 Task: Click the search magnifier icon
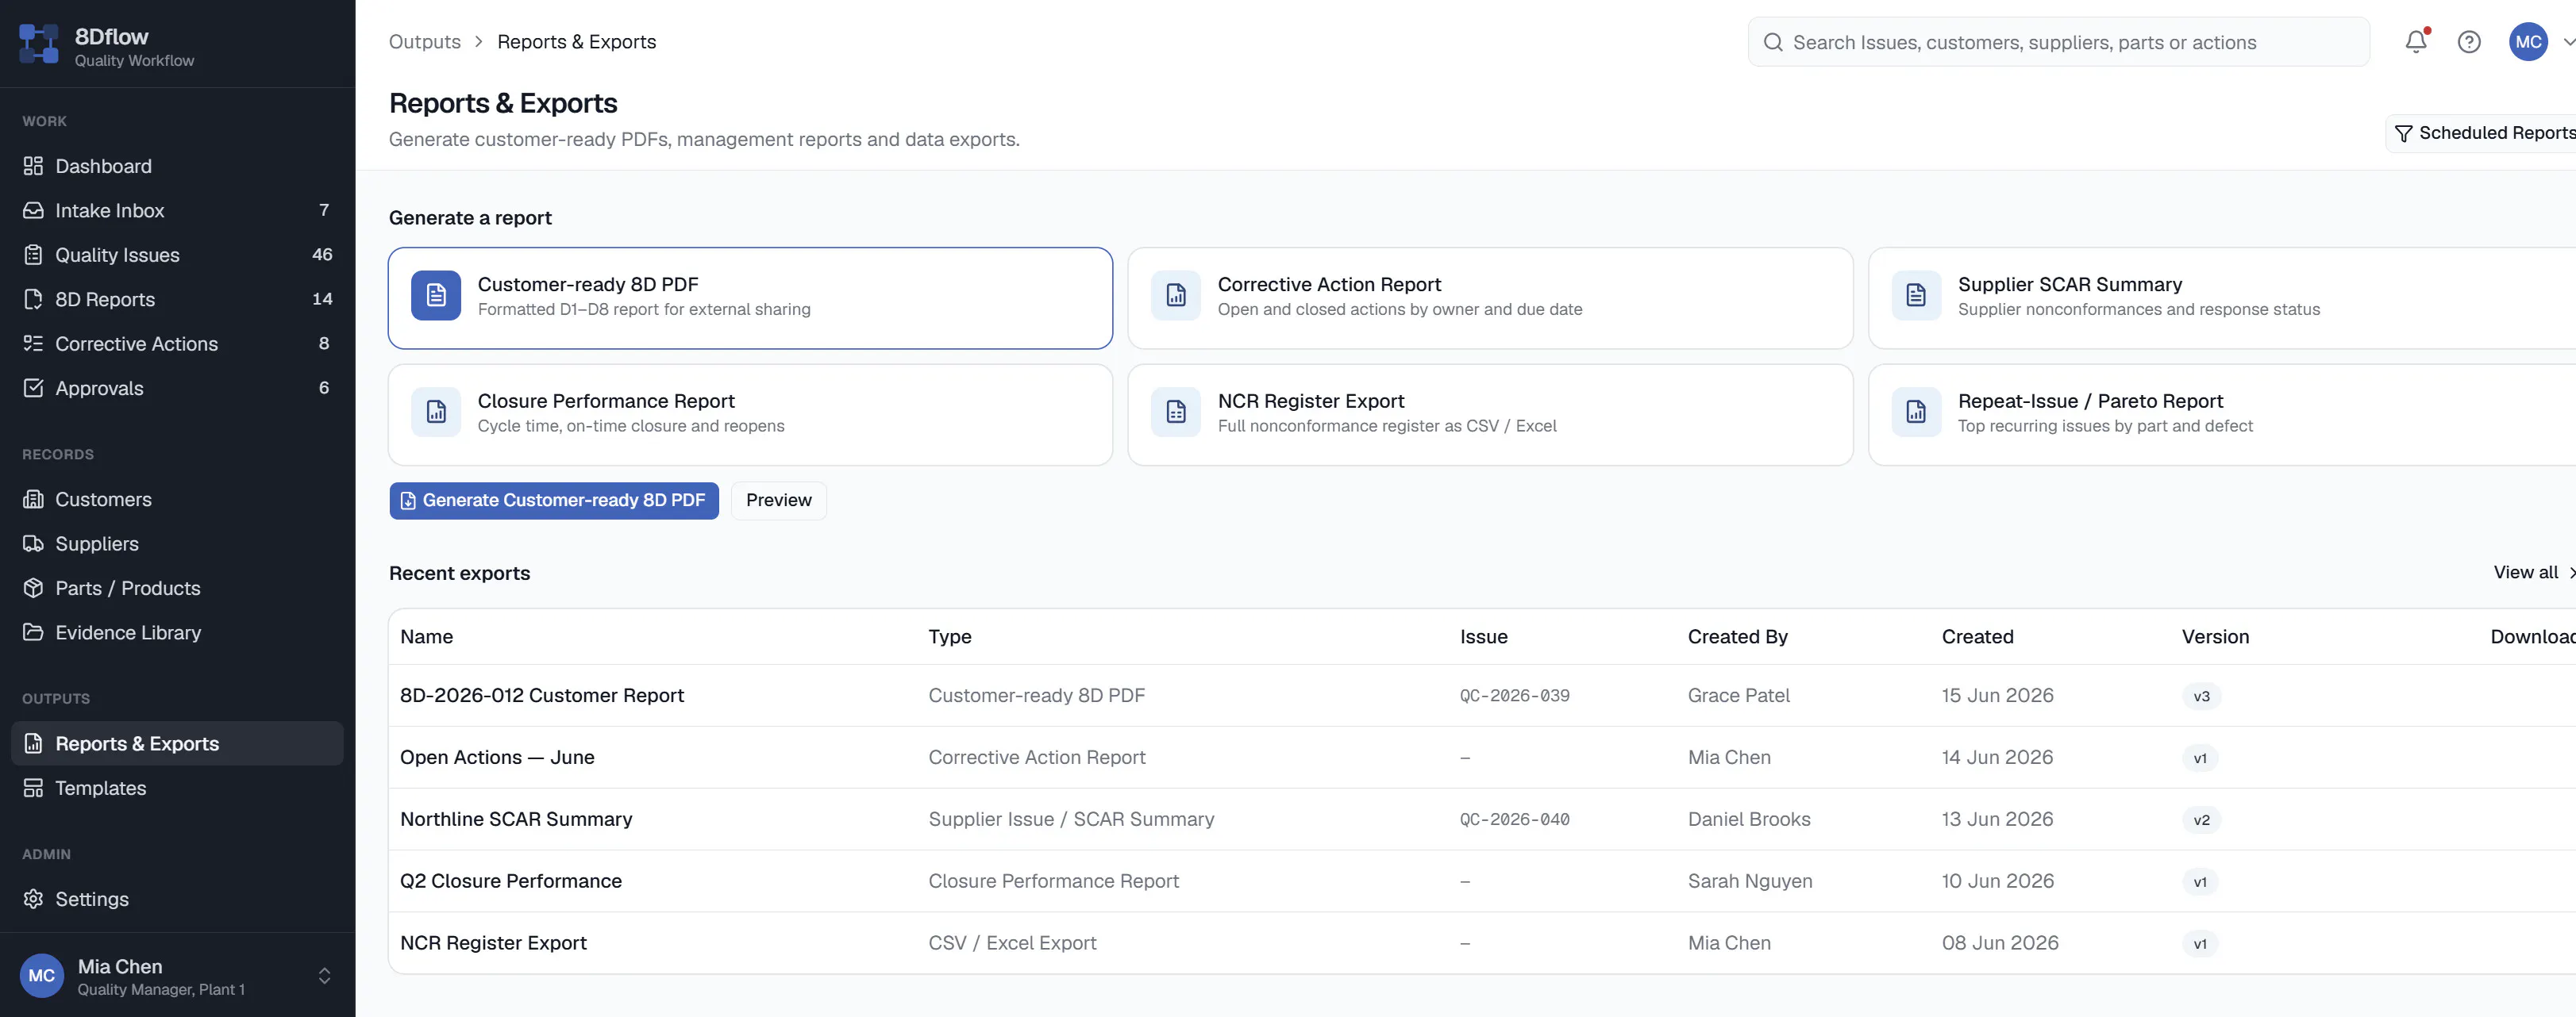[x=1773, y=42]
